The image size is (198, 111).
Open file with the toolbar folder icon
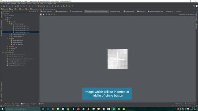click(1, 6)
